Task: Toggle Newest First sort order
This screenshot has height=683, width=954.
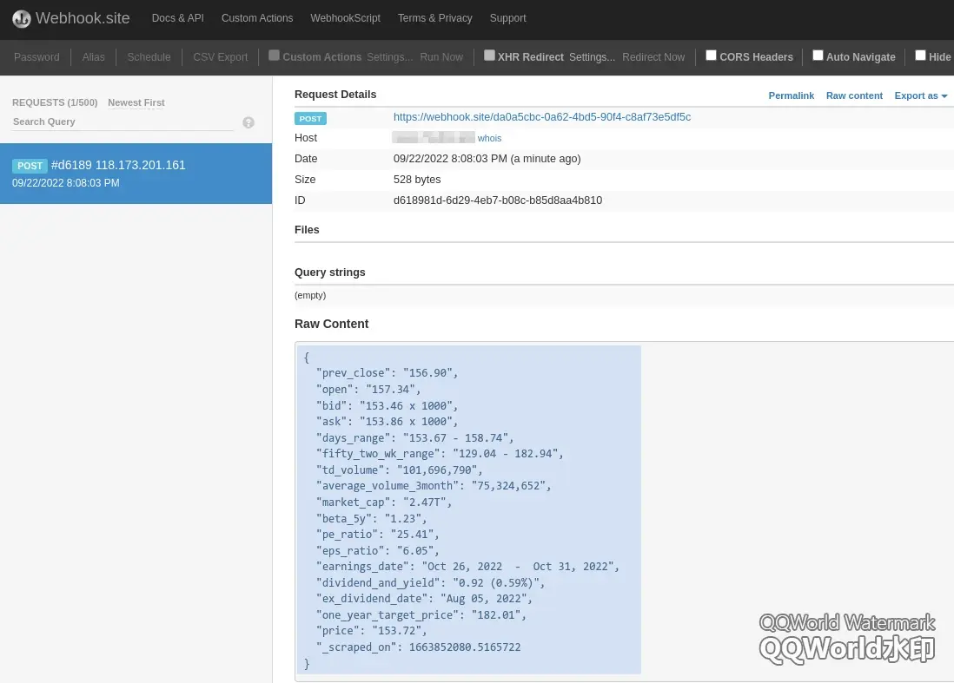Action: (x=136, y=102)
